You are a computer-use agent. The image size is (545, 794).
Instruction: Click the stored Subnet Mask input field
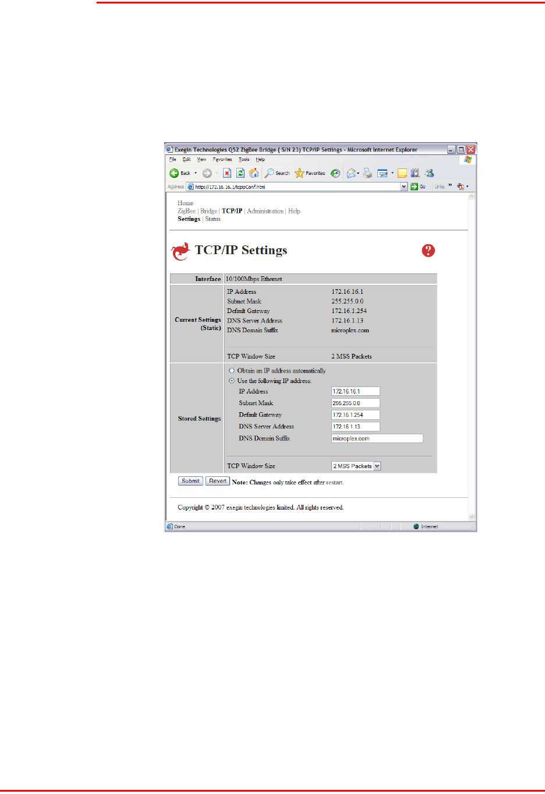coord(355,403)
